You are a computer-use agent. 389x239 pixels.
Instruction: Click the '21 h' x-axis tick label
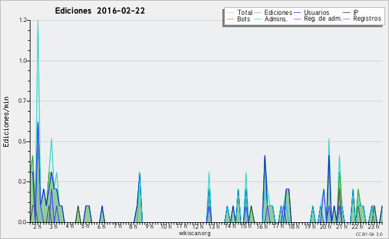342,227
